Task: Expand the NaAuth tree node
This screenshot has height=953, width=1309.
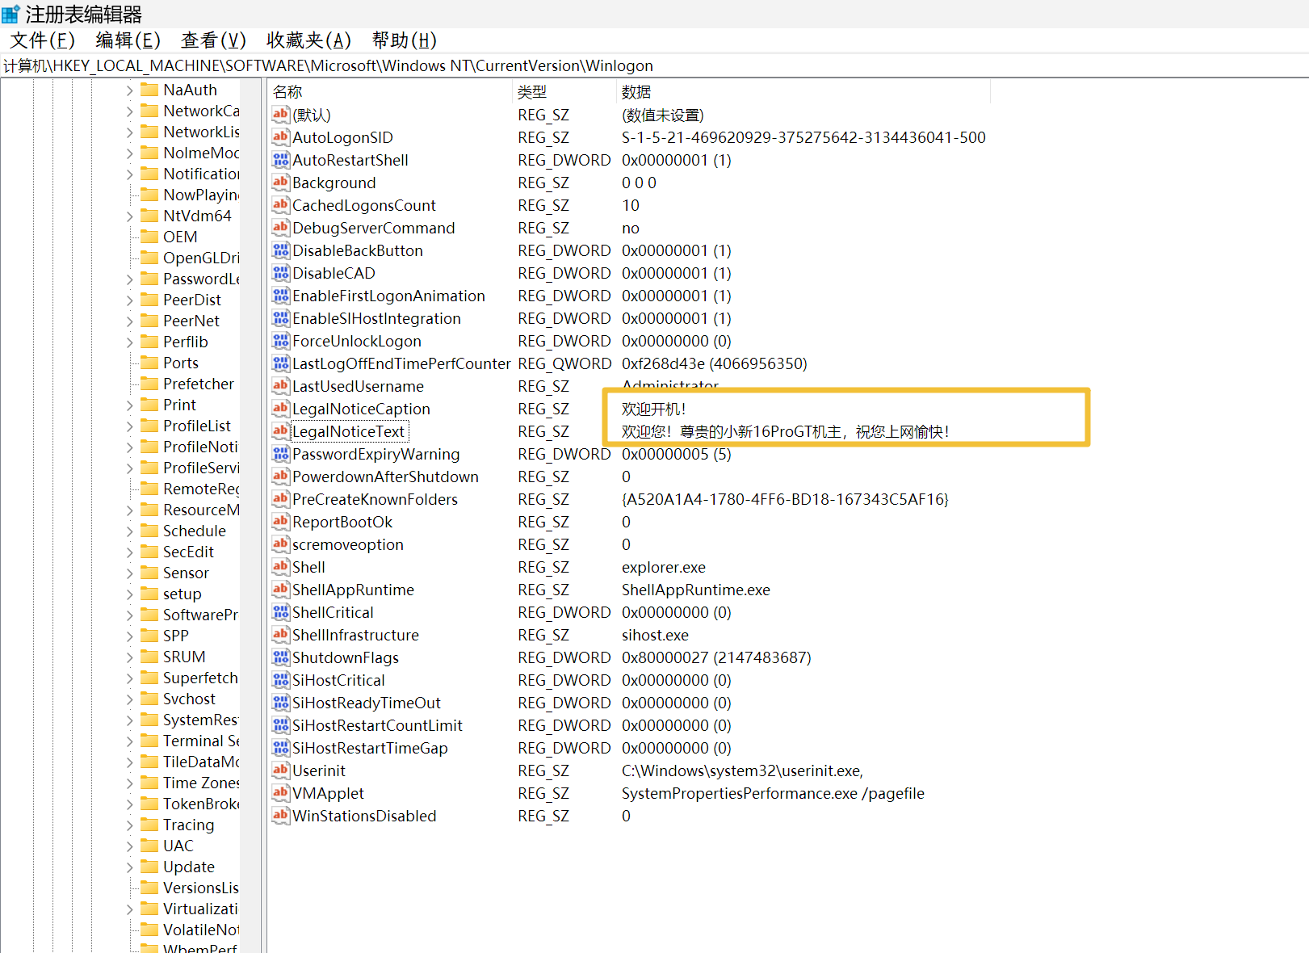Action: pyautogui.click(x=130, y=90)
